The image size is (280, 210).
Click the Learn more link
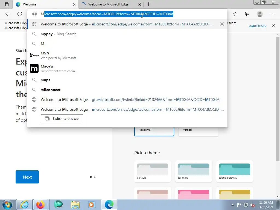257,25
